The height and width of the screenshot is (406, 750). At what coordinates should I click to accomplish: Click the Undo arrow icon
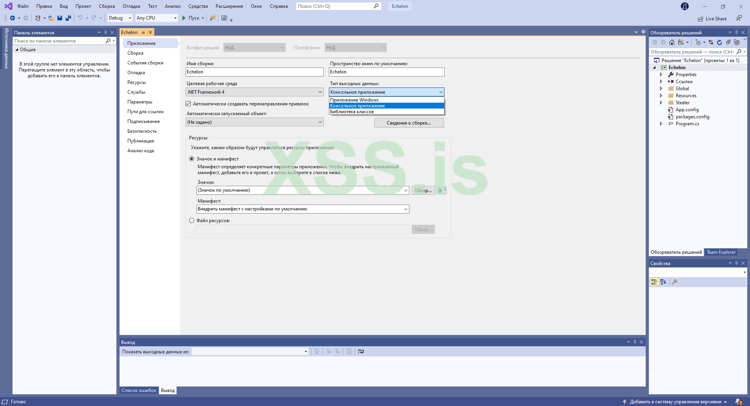[80, 18]
